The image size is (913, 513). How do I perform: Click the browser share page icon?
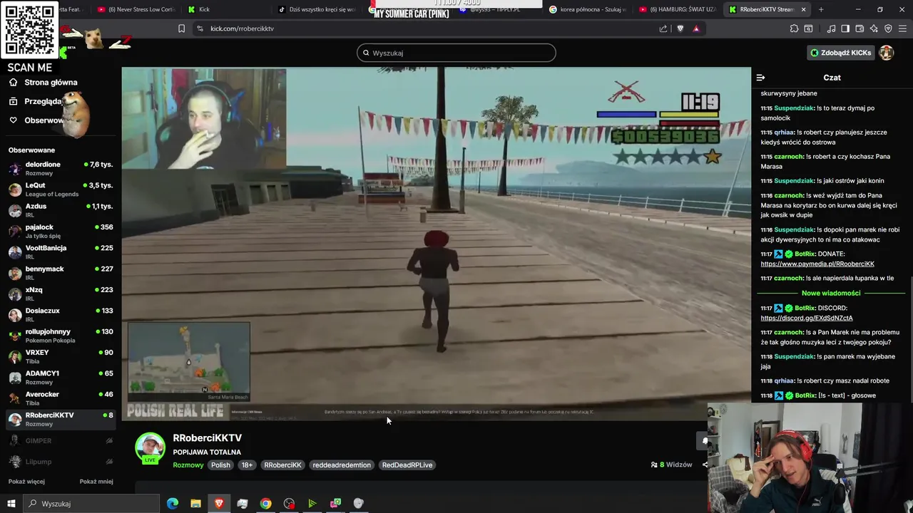coord(663,28)
